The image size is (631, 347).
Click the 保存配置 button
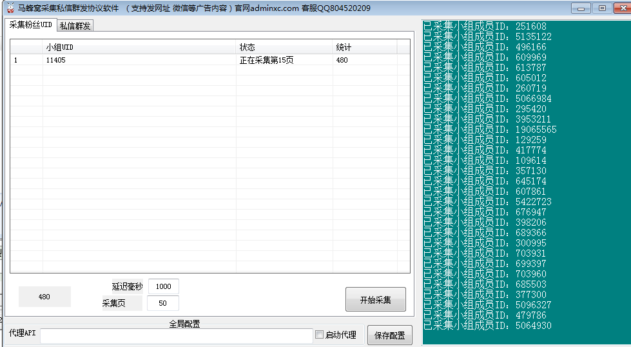tap(389, 335)
